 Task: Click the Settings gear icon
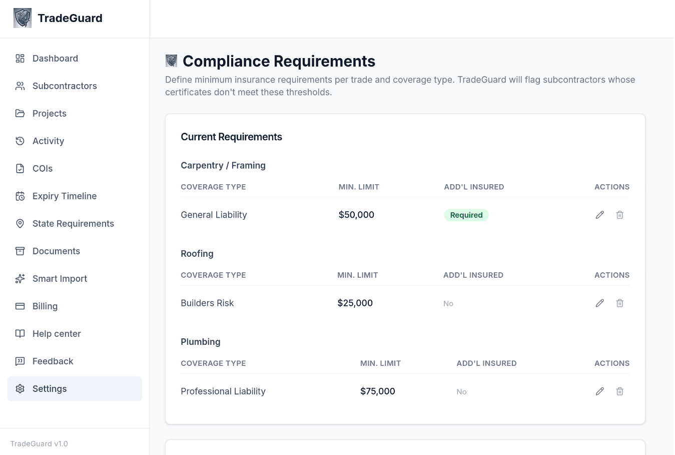coord(20,389)
